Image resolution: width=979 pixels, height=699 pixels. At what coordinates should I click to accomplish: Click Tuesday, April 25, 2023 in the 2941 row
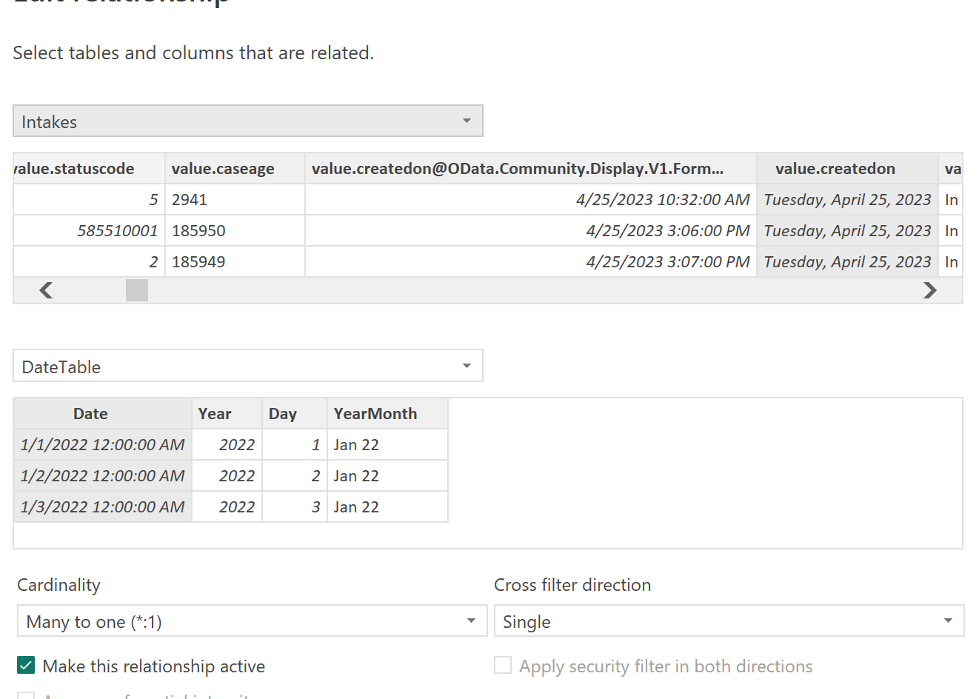tap(847, 200)
